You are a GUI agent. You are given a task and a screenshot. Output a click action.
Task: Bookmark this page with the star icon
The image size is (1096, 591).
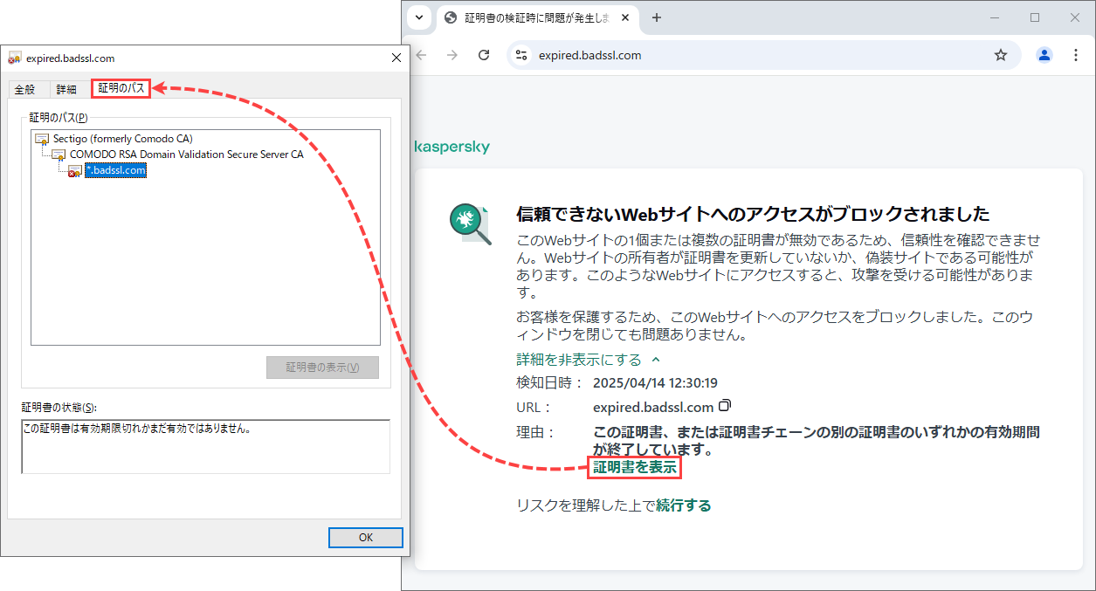tap(1001, 54)
